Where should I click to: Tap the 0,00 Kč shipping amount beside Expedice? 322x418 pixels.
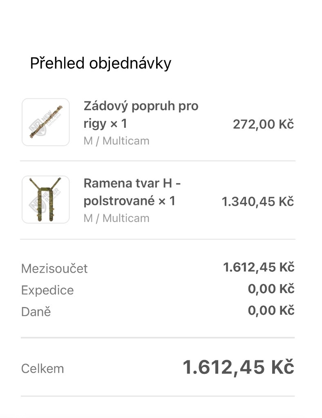tap(271, 289)
